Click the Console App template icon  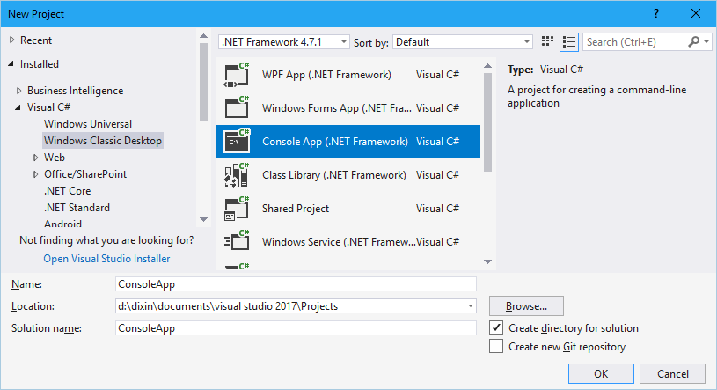pyautogui.click(x=237, y=142)
